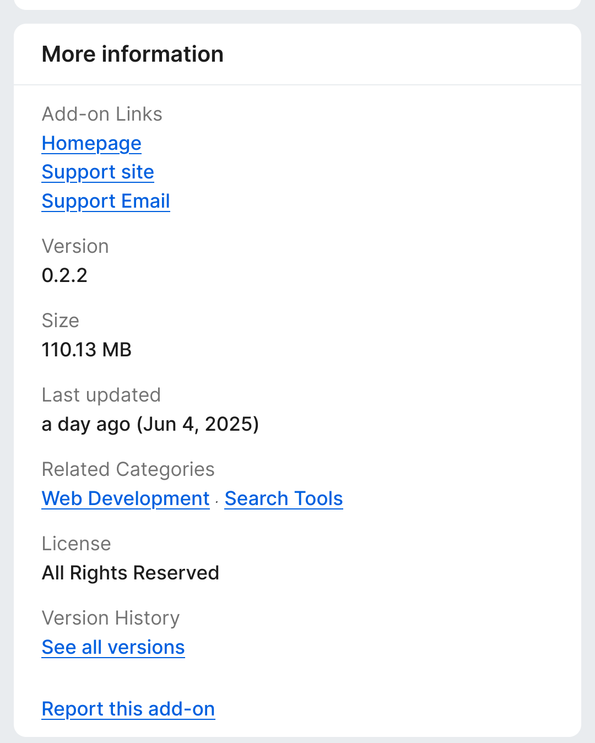Visit the Support site link

(98, 172)
